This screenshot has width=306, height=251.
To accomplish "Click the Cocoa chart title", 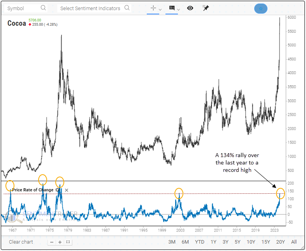I will 17,23.
